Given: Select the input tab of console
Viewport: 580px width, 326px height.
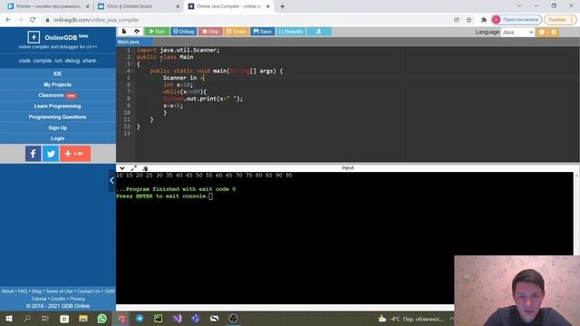Looking at the screenshot, I should tap(348, 168).
